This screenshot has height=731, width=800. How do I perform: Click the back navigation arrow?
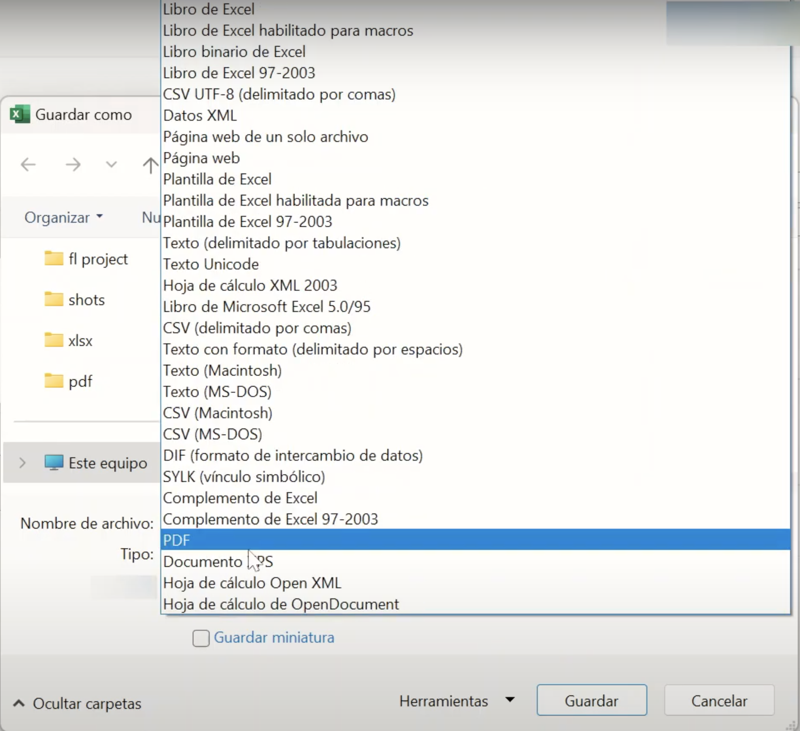(28, 164)
